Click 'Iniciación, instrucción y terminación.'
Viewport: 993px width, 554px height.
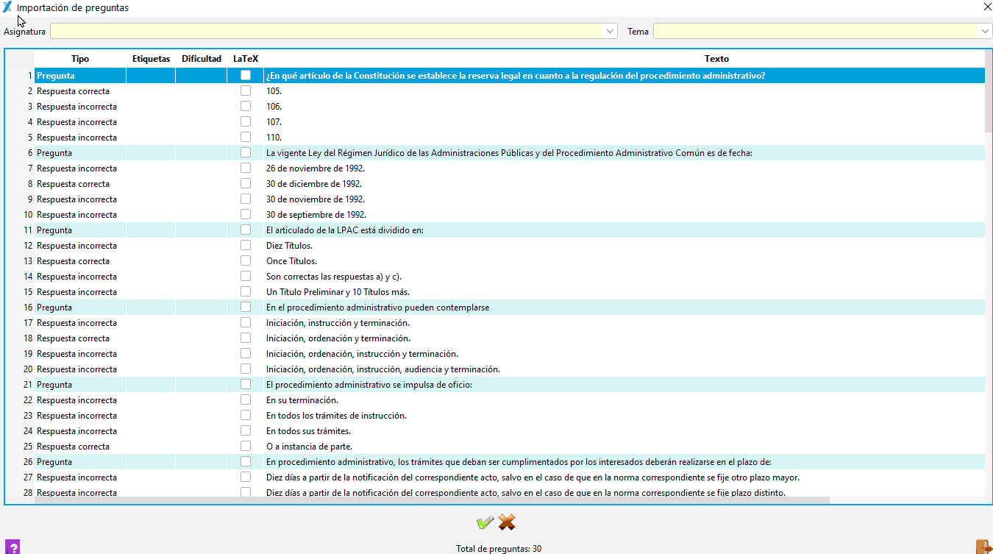(338, 323)
